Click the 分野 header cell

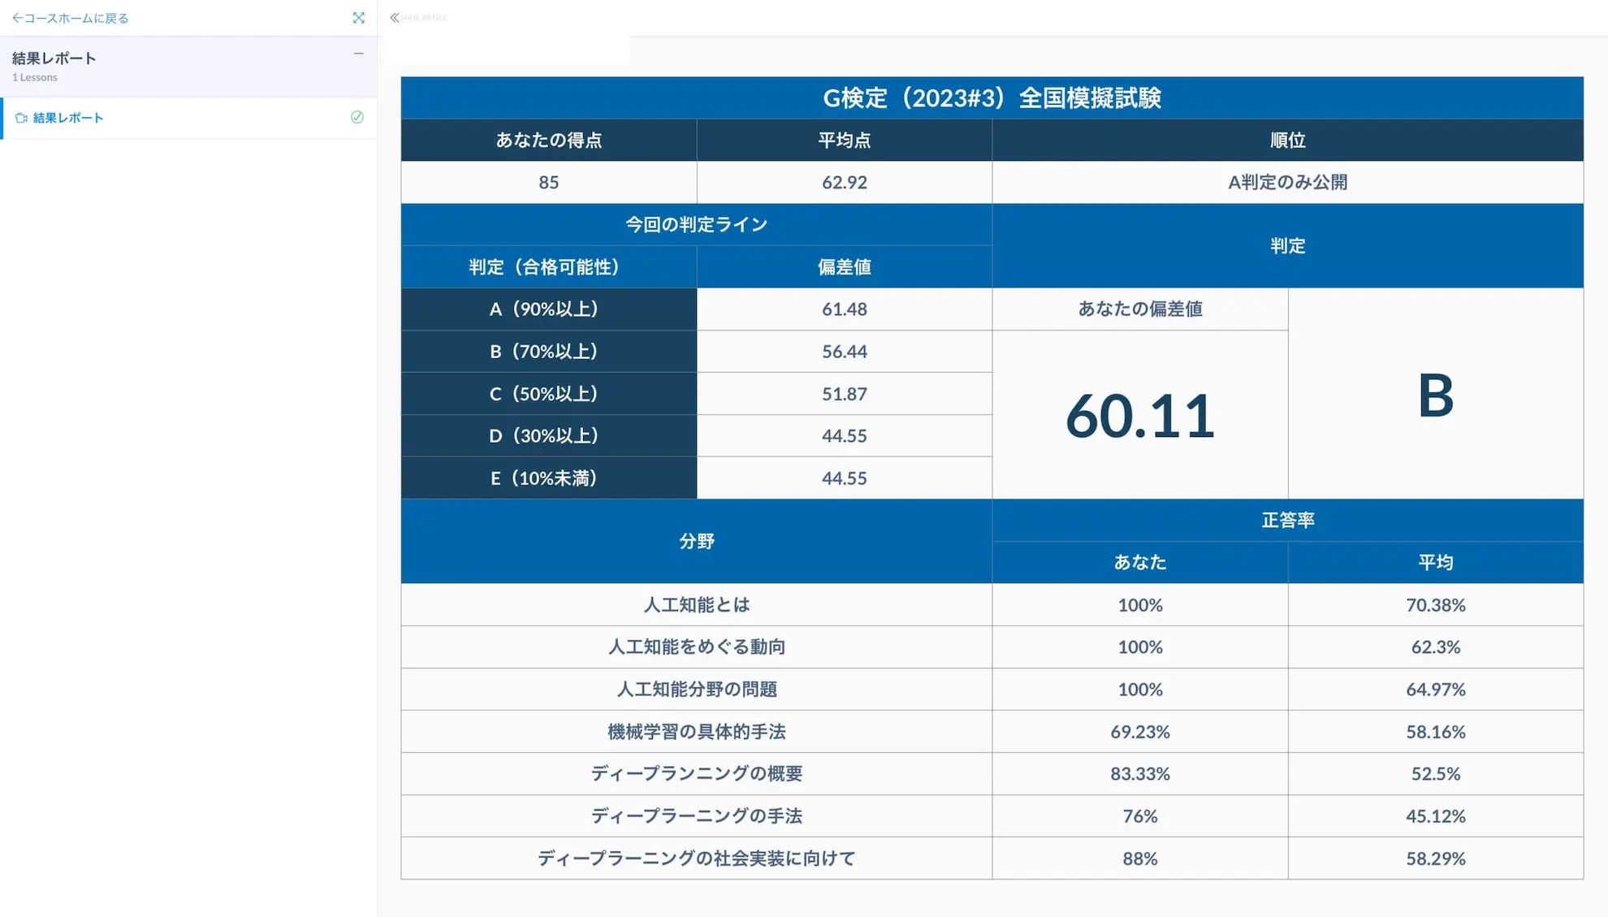point(697,541)
